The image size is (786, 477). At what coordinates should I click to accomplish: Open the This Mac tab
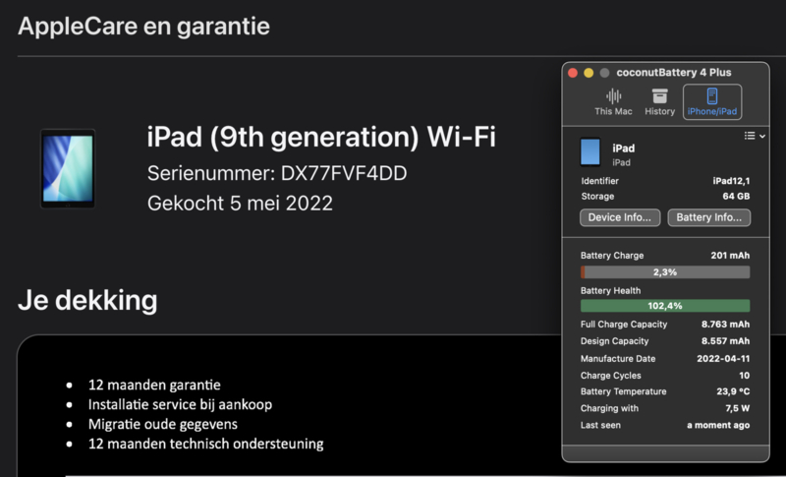614,102
